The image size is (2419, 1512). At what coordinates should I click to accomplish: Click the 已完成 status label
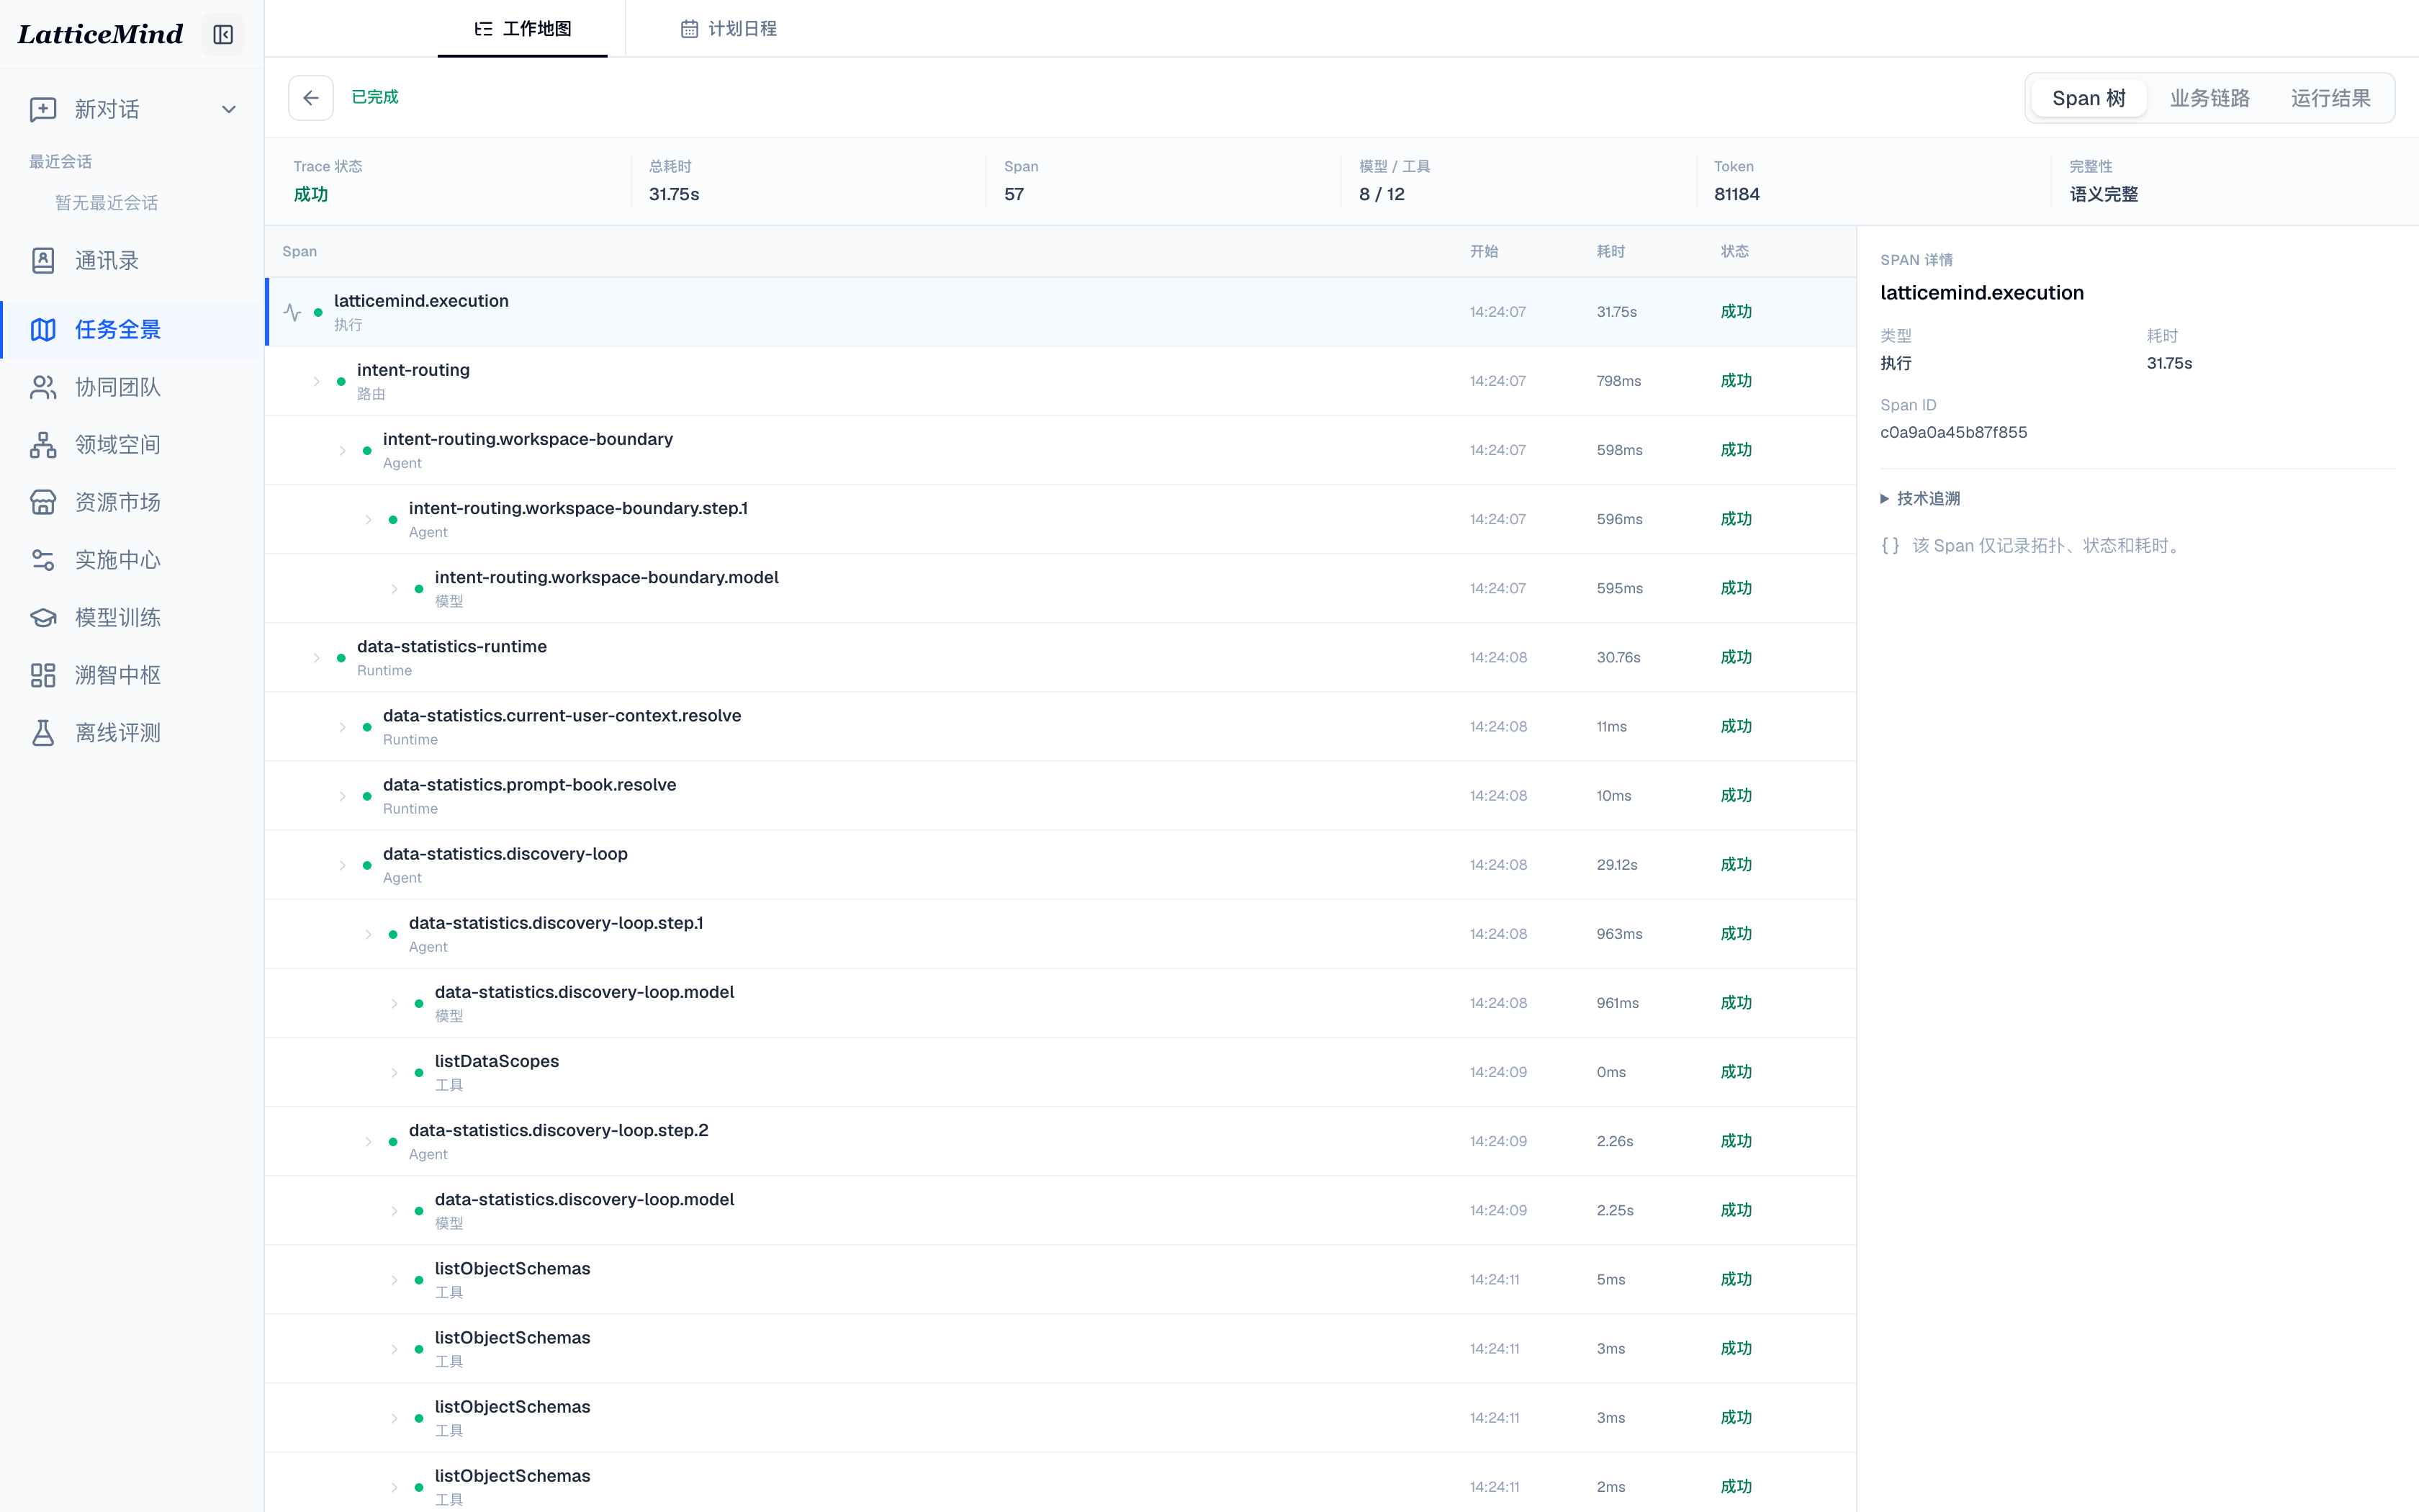tap(375, 97)
